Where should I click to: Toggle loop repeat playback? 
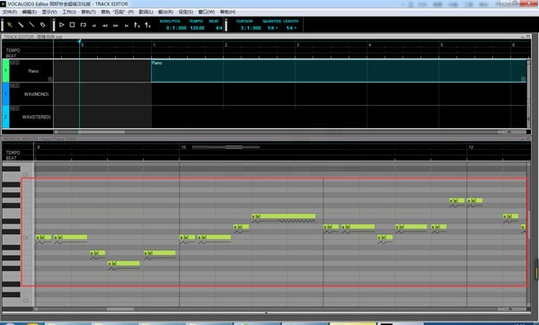[x=84, y=25]
